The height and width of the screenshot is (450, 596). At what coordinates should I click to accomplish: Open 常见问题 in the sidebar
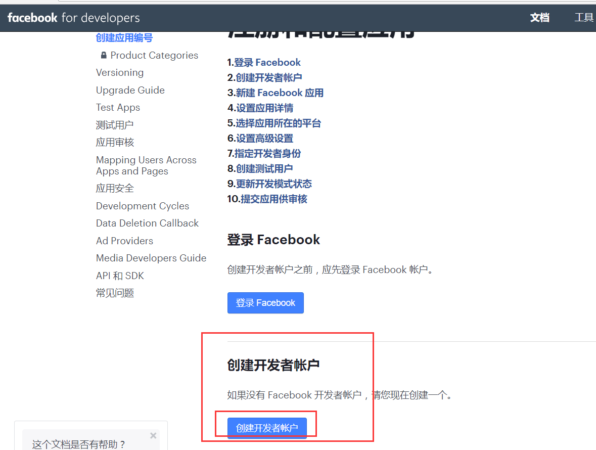coord(115,293)
